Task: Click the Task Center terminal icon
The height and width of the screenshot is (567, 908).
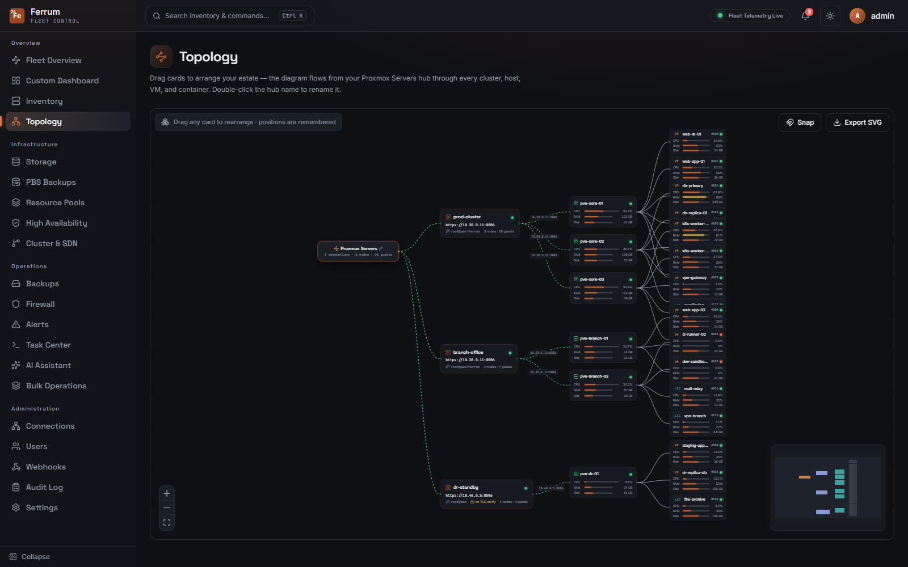Action: pos(16,345)
